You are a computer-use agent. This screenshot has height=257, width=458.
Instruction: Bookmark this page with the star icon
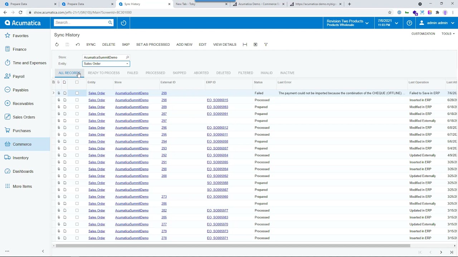pyautogui.click(x=390, y=12)
